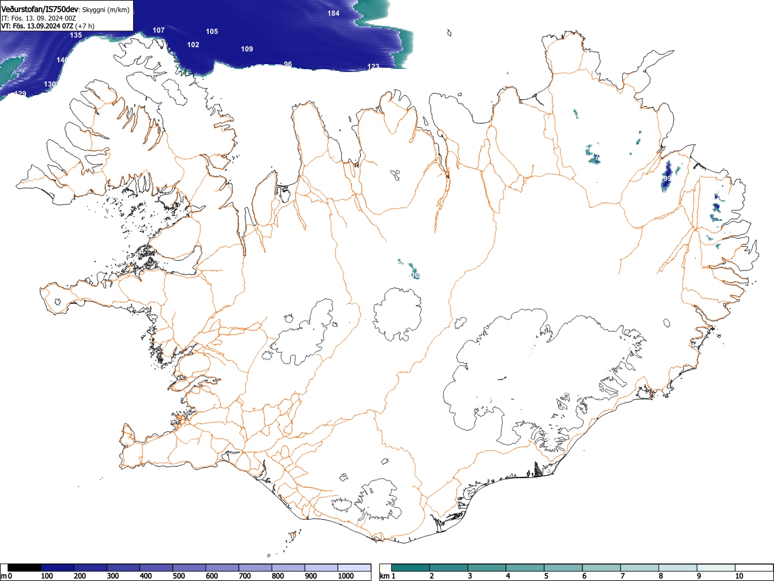Click the 200–300 m legend color swatch
Viewport: 774px width, 581px height.
[x=91, y=568]
